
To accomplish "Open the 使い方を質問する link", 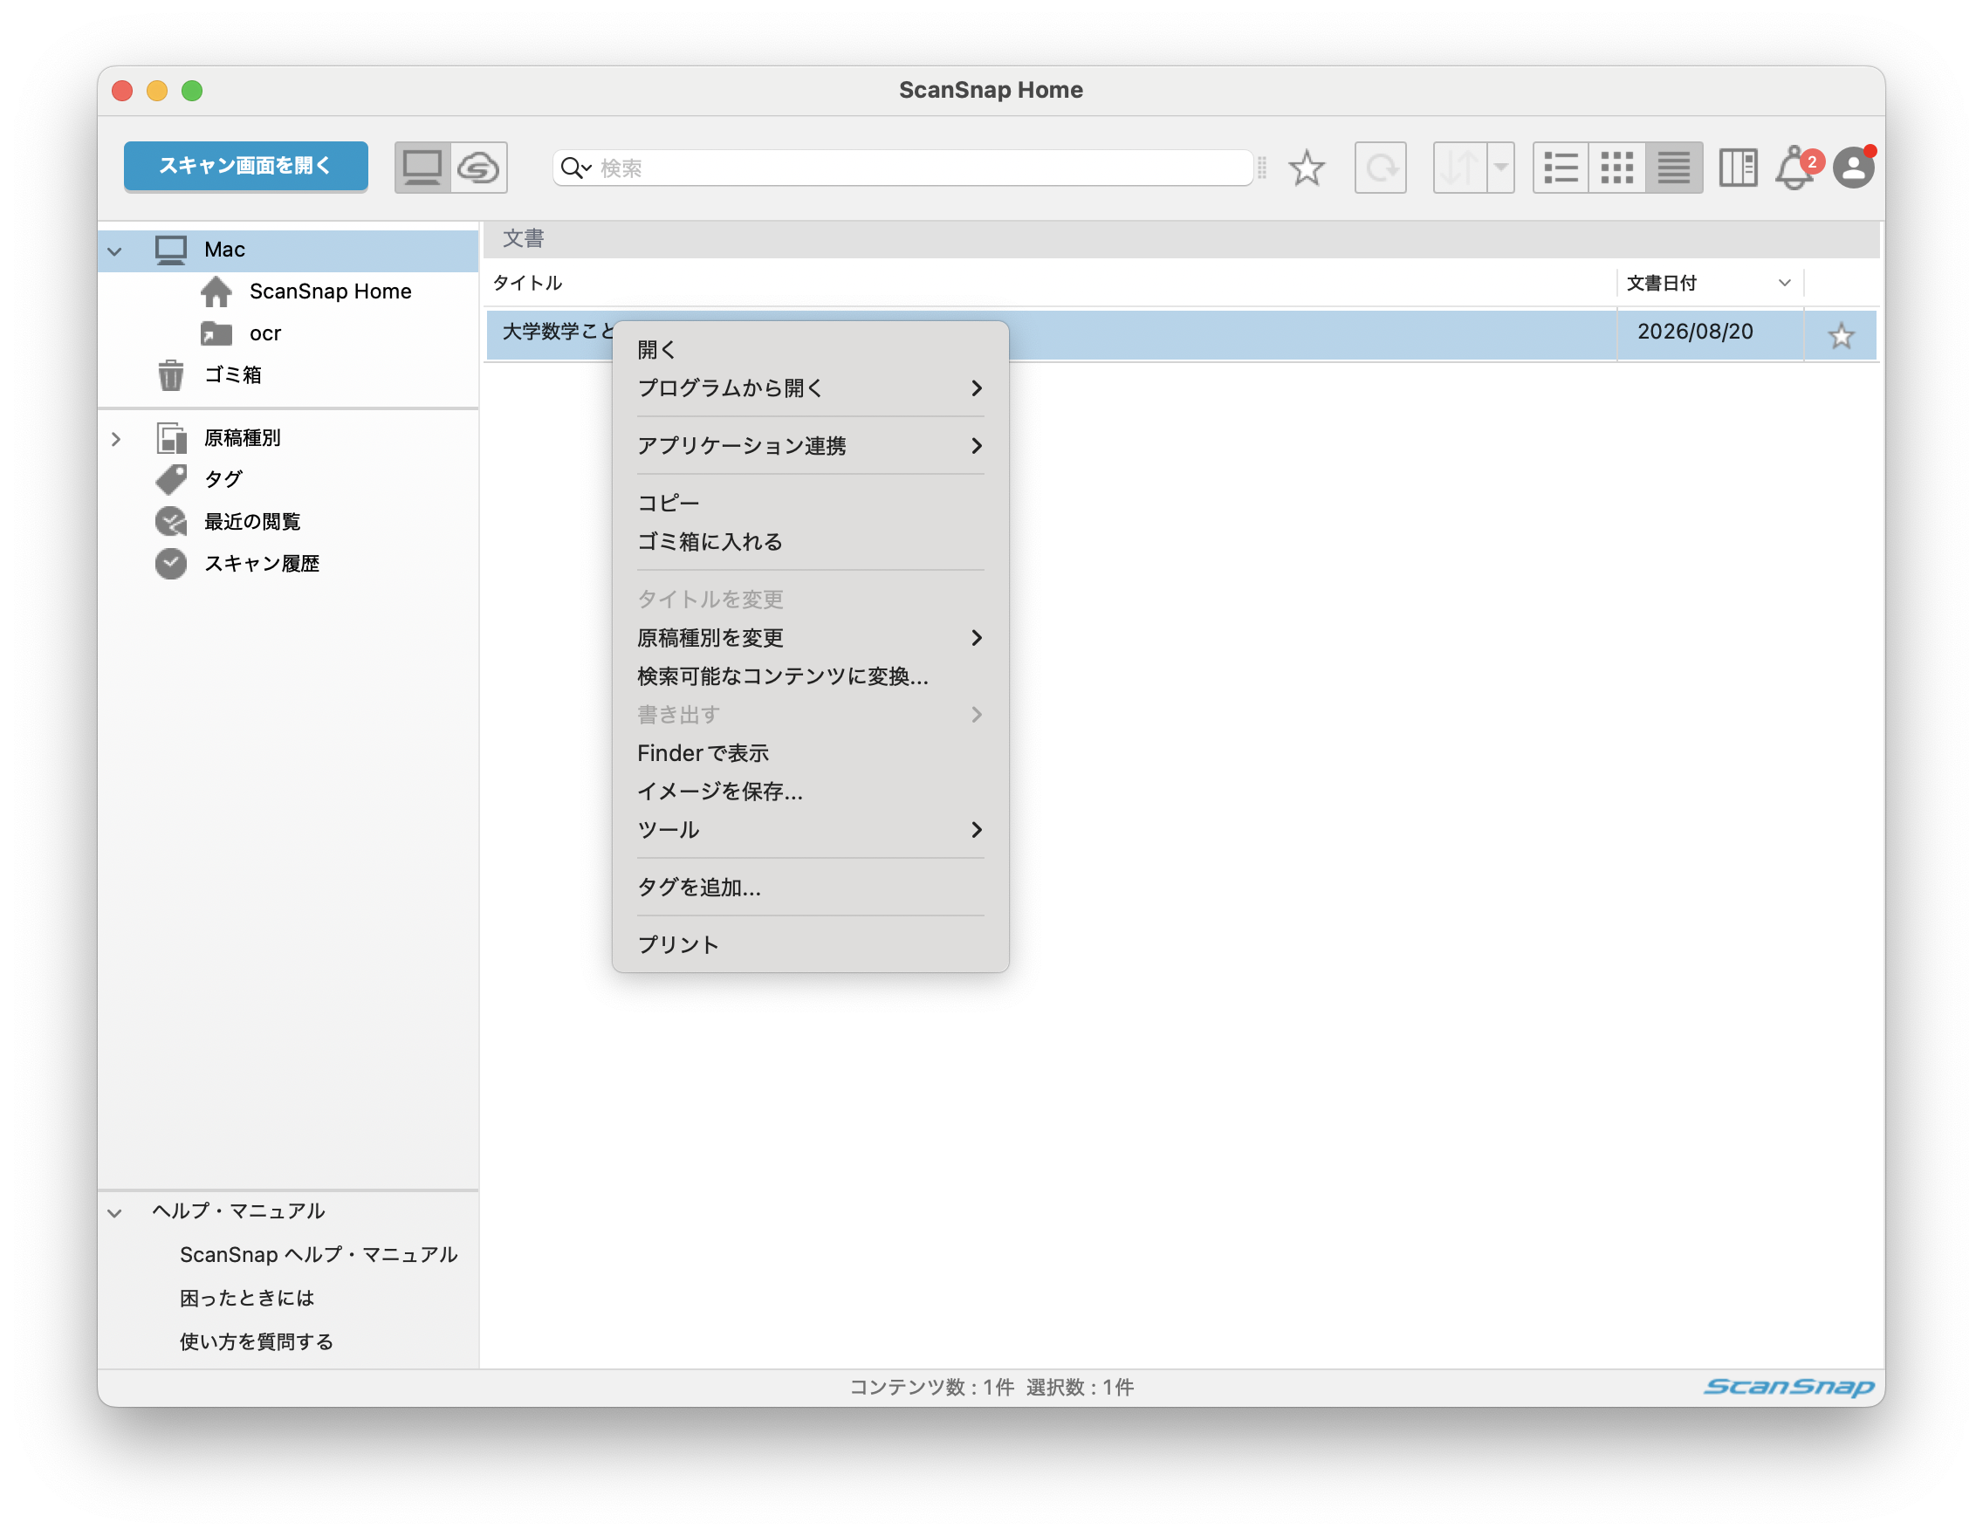I will click(x=257, y=1341).
